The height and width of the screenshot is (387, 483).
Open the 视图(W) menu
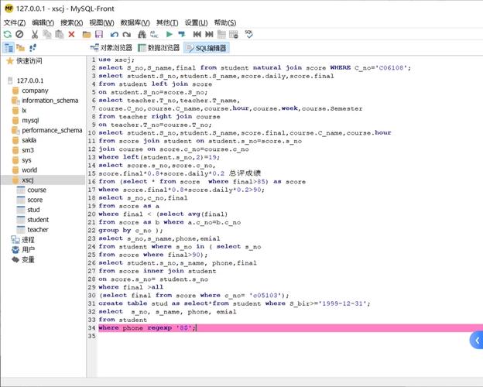tap(101, 22)
